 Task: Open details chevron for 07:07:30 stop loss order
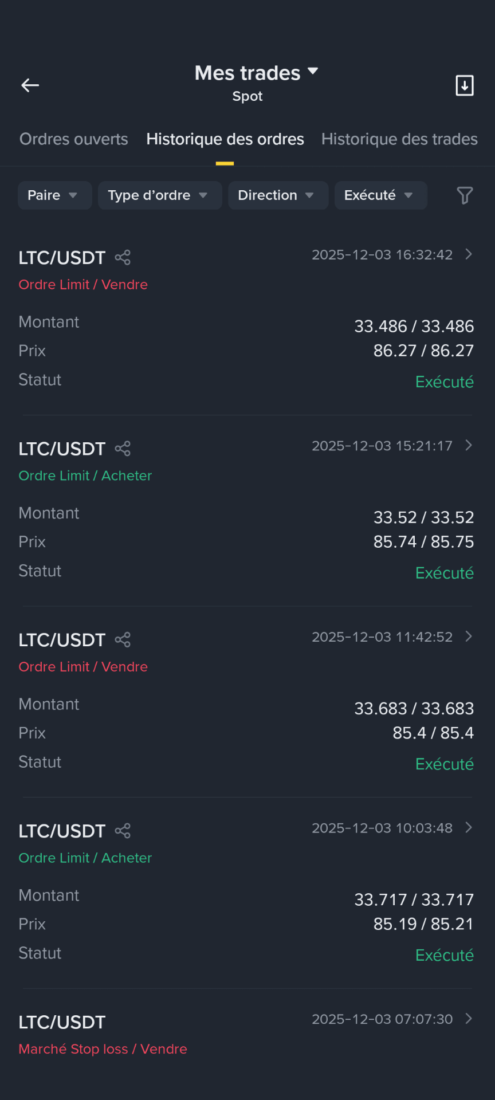click(469, 1019)
